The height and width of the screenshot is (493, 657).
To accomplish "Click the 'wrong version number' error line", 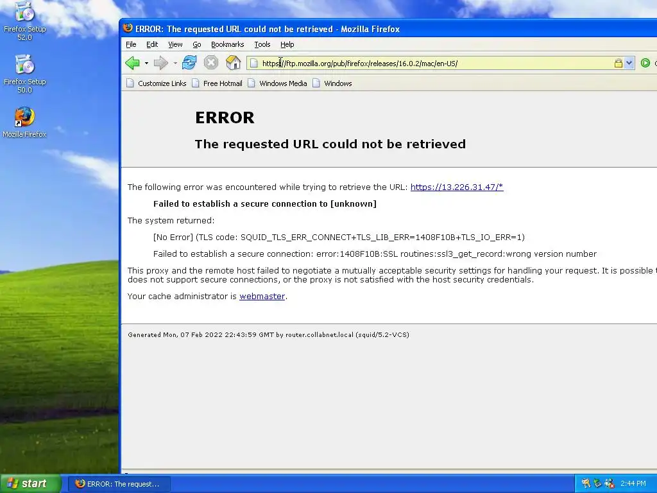I will [x=375, y=254].
